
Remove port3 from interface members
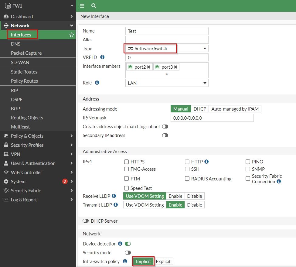tap(175, 67)
